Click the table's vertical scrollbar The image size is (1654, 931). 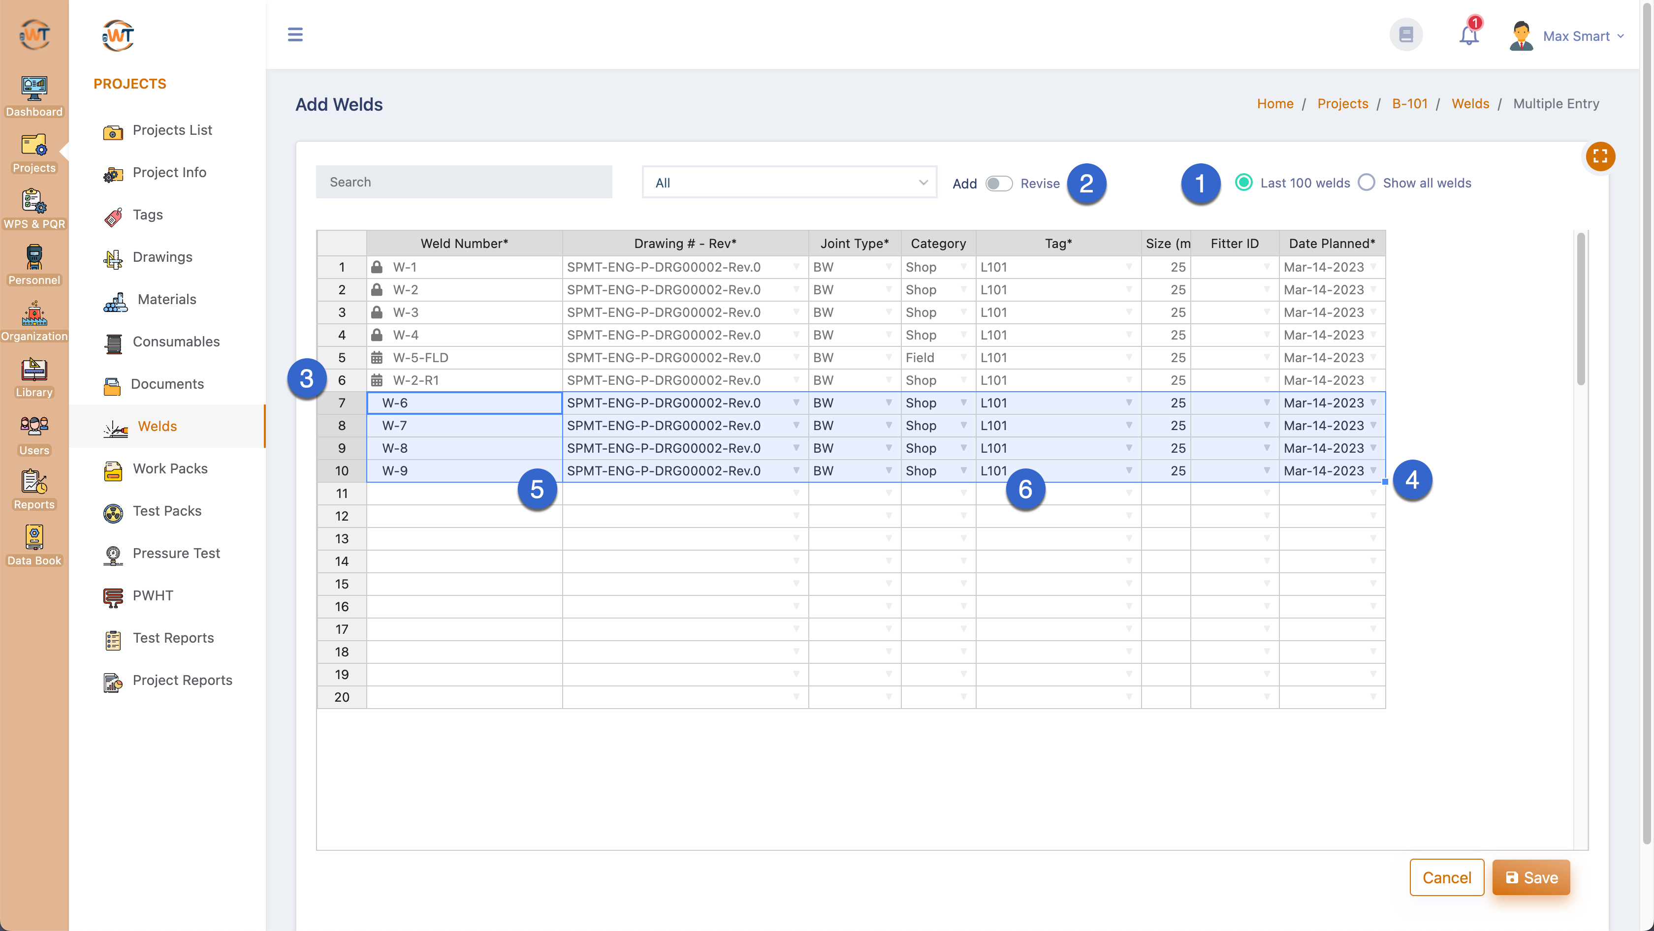1581,308
